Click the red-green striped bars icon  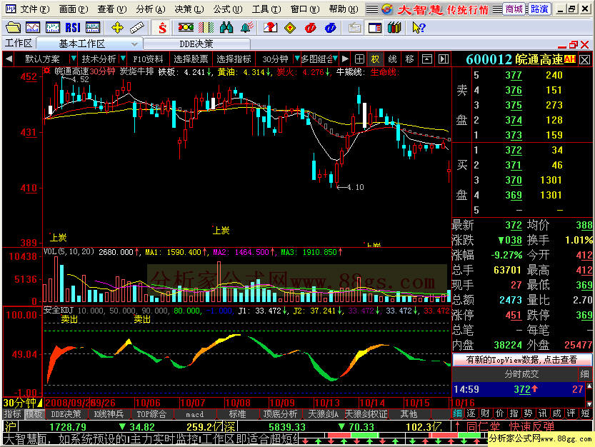[x=206, y=28]
